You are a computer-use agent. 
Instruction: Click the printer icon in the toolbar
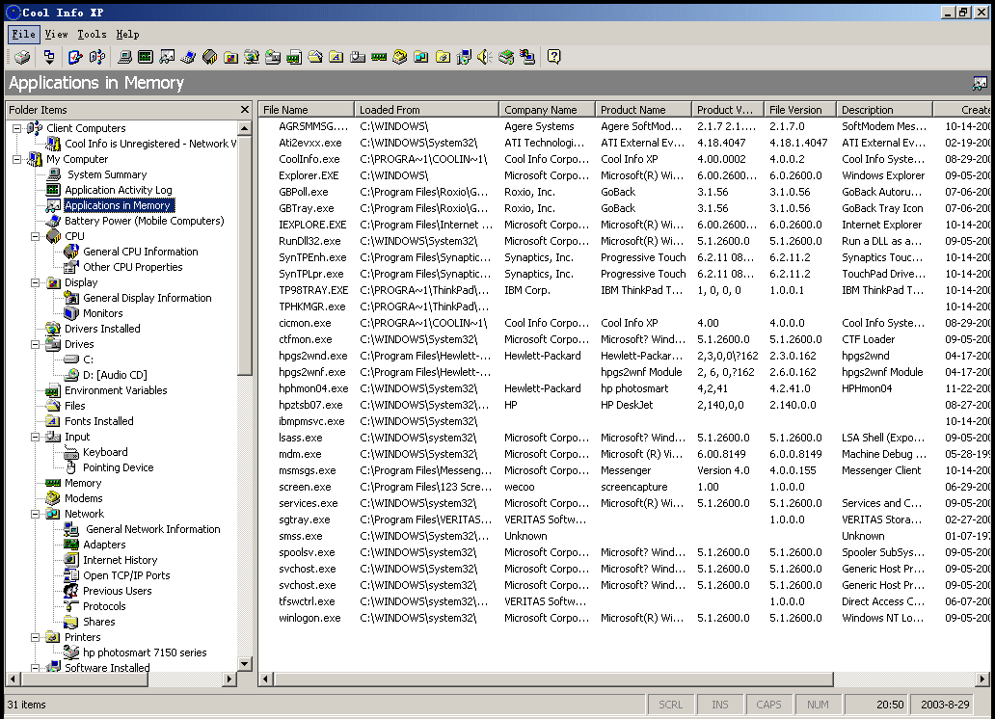tap(22, 57)
